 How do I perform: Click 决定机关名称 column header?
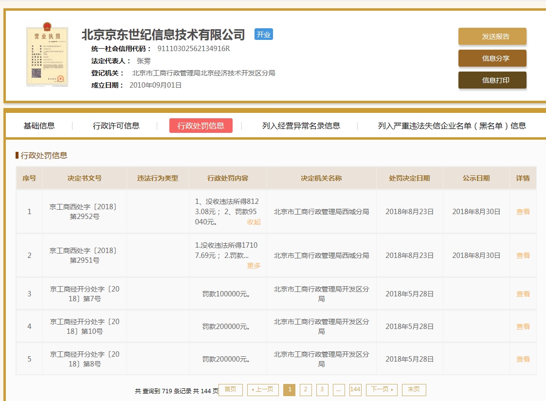tap(321, 178)
